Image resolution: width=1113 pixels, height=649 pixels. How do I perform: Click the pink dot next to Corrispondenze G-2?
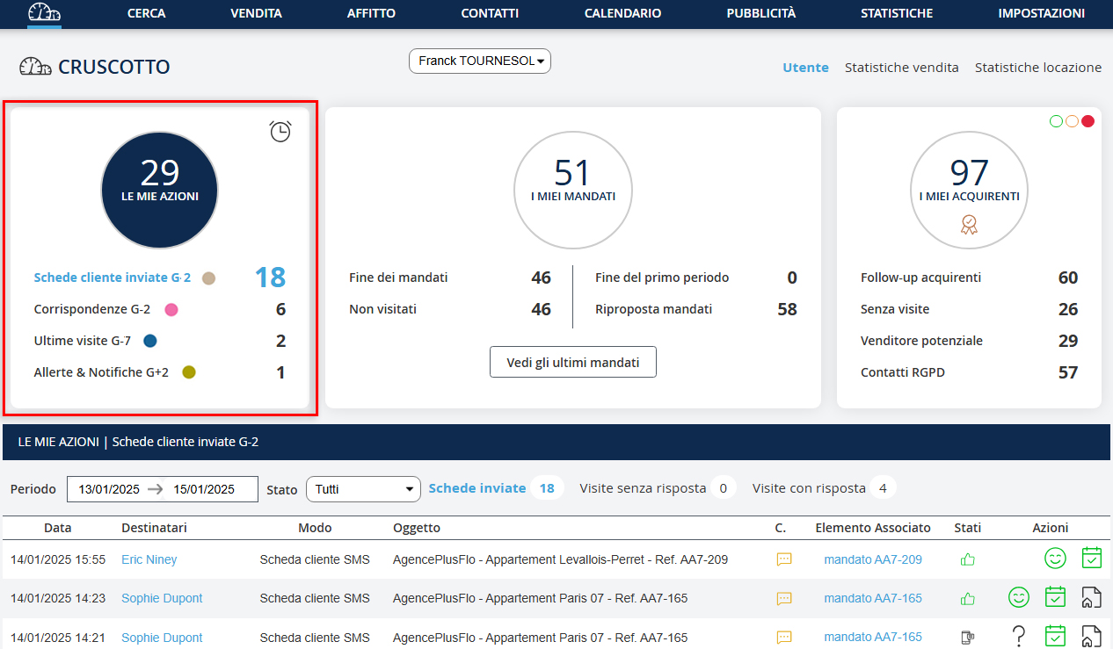[x=171, y=309]
